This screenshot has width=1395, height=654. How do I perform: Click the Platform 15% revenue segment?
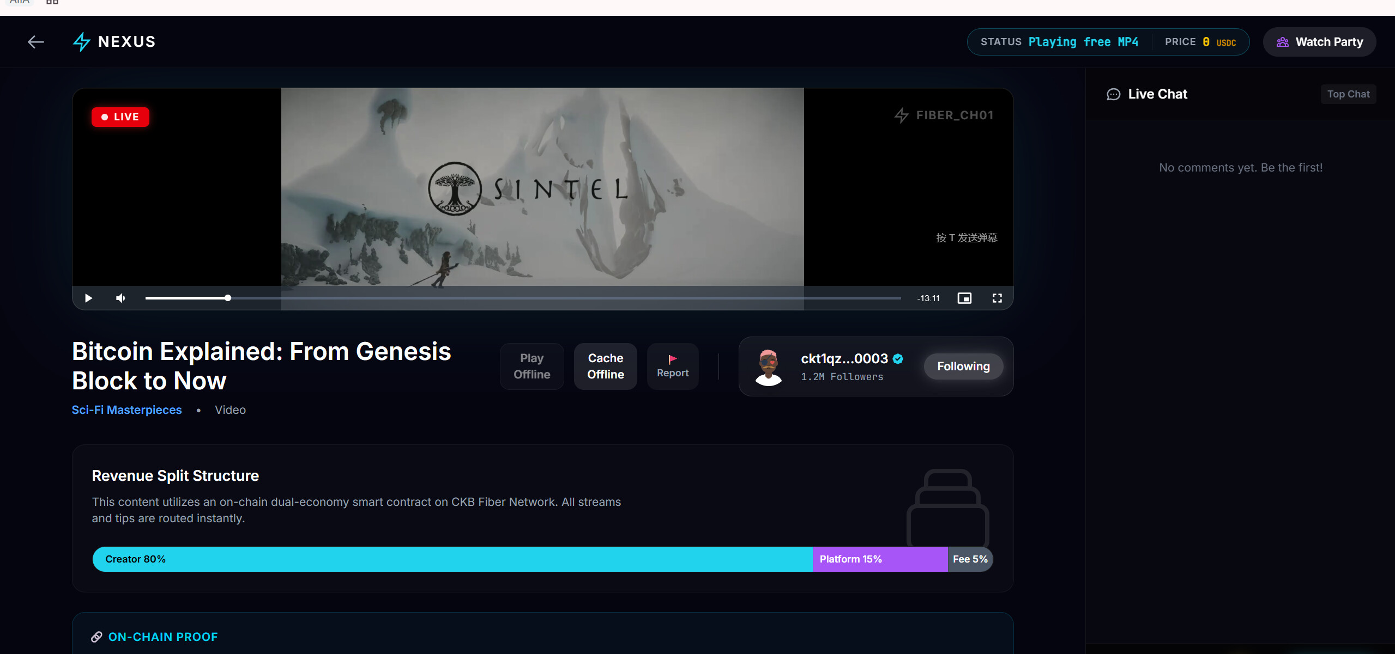click(x=880, y=559)
